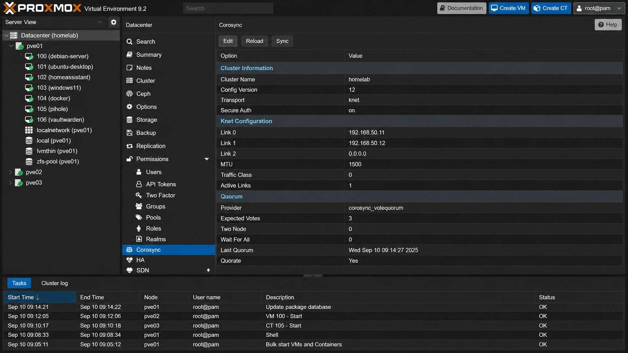Click the HA heartbeat icon
This screenshot has width=628, height=353.
129,260
